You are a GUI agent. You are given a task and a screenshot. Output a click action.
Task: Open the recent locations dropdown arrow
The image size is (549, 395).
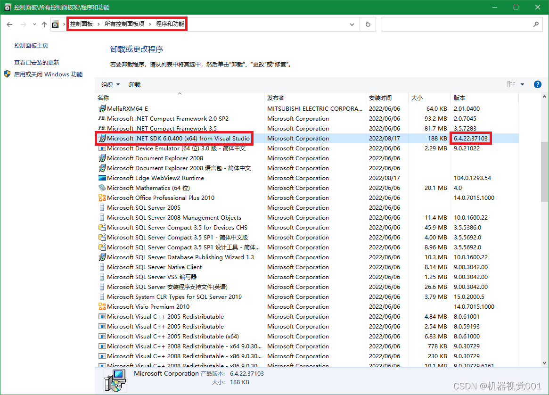[x=34, y=24]
